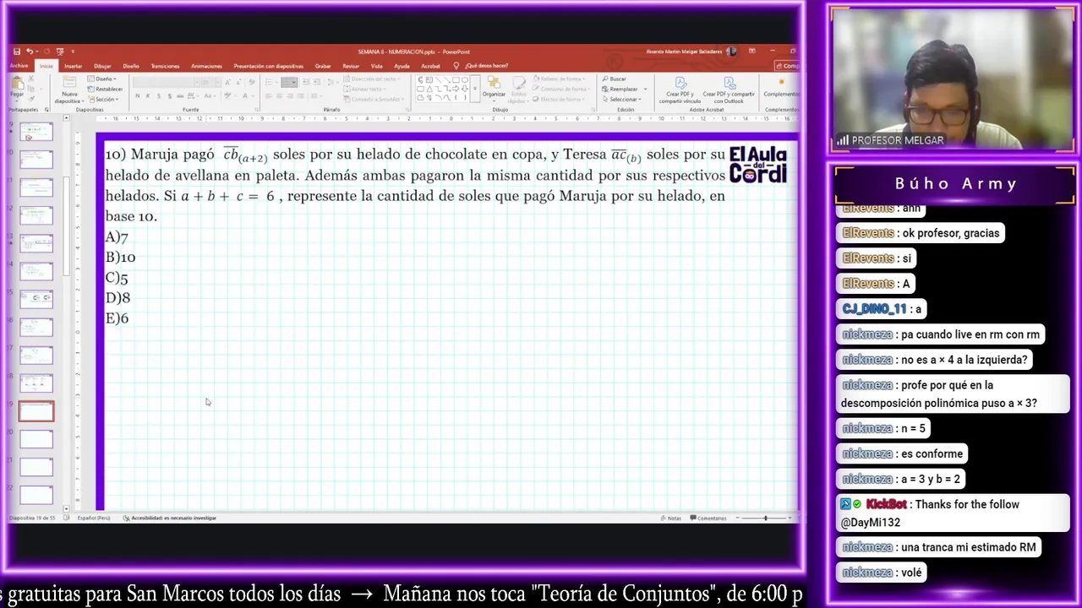This screenshot has width=1082, height=608.
Task: Start slideshow from beginning quick access icon
Action: click(x=60, y=52)
